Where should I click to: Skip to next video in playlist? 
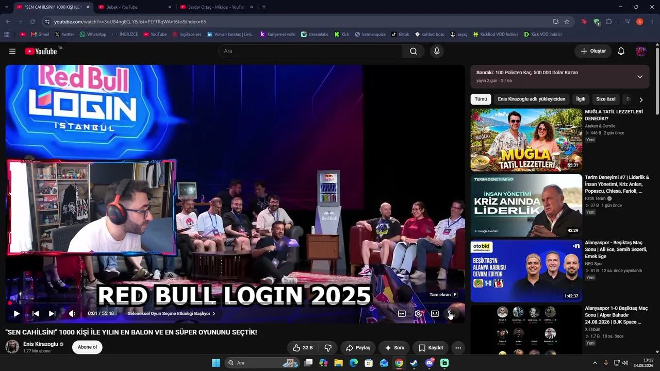point(52,313)
